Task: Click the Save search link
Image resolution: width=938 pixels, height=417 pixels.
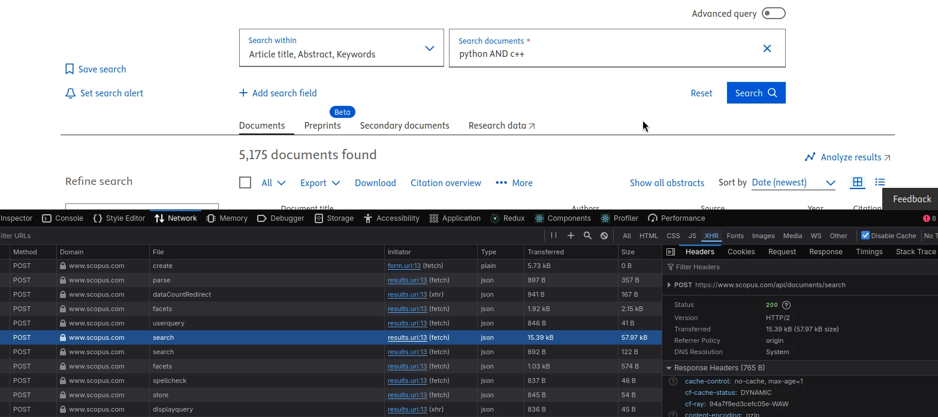Action: 96,69
